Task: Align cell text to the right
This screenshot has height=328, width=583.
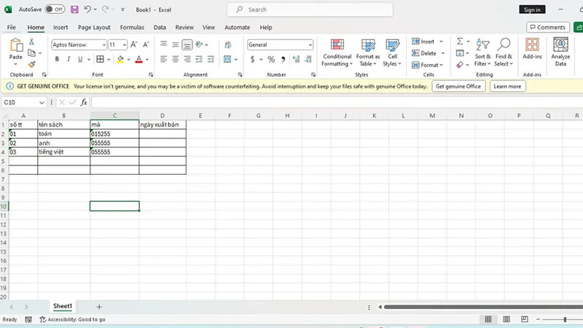Action: [x=187, y=59]
